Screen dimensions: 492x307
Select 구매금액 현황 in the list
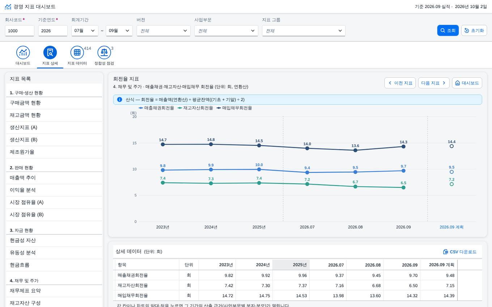(54, 103)
